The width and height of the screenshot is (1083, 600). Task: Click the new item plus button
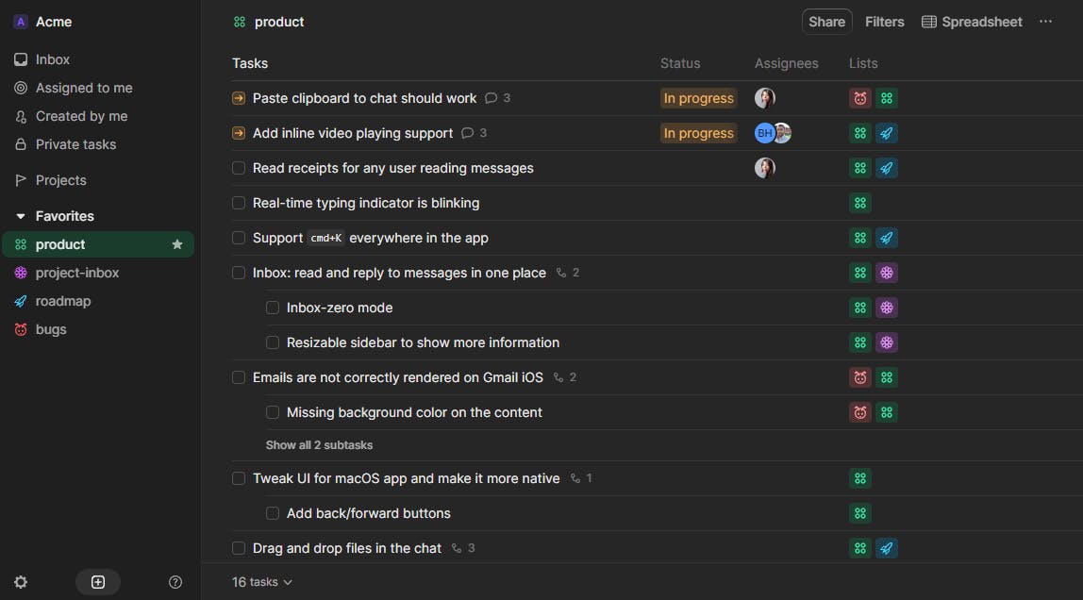[98, 582]
